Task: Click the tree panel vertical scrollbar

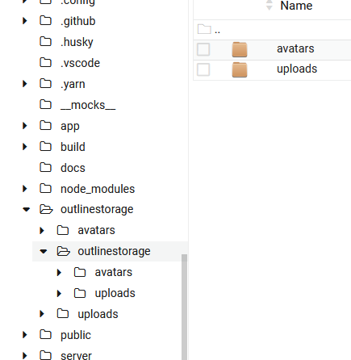Action: (x=184, y=307)
